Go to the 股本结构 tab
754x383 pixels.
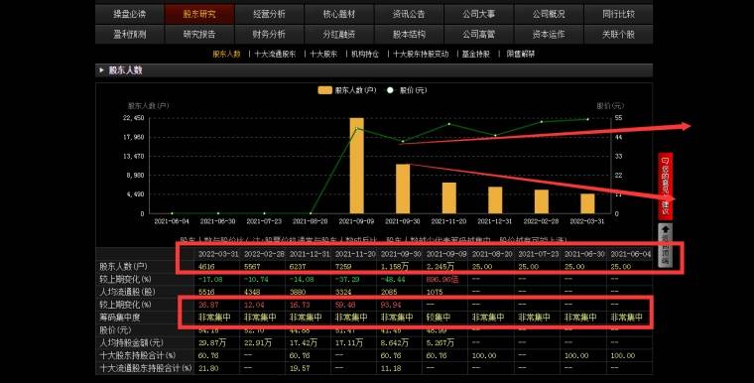(409, 34)
